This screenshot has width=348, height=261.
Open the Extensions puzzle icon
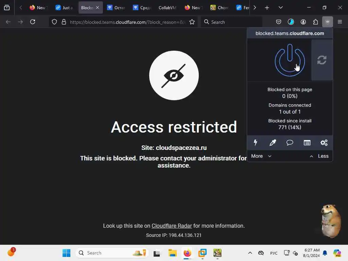pyautogui.click(x=315, y=22)
